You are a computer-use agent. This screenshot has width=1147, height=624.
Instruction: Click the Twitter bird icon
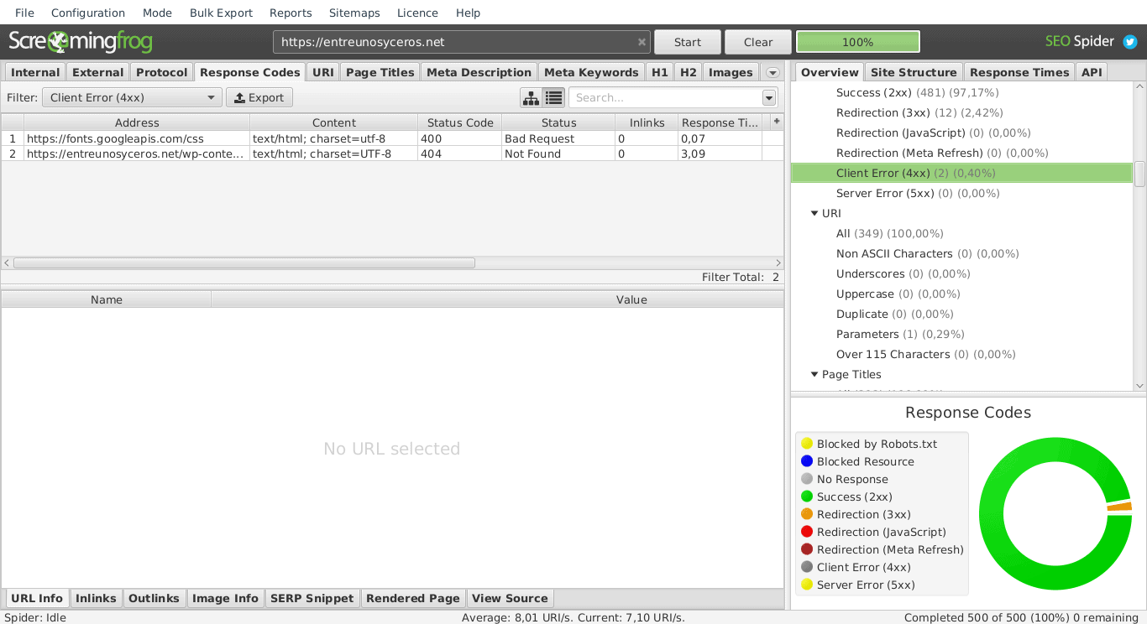[1130, 41]
